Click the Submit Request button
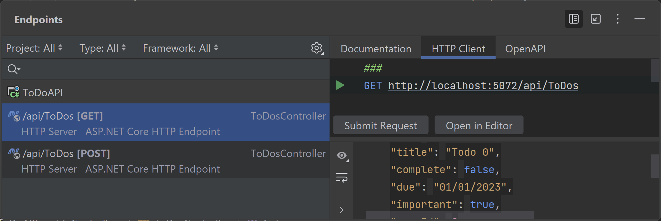 point(381,125)
